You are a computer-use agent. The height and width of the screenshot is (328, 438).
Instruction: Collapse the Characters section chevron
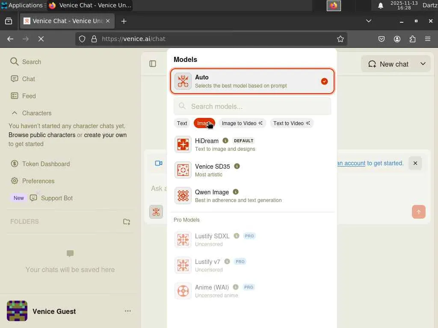pyautogui.click(x=15, y=113)
